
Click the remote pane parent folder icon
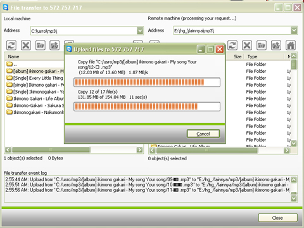click(276, 46)
